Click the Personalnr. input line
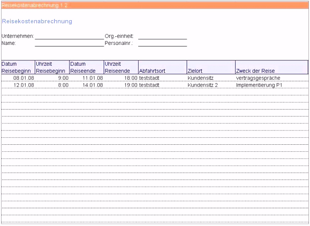 tap(163, 43)
